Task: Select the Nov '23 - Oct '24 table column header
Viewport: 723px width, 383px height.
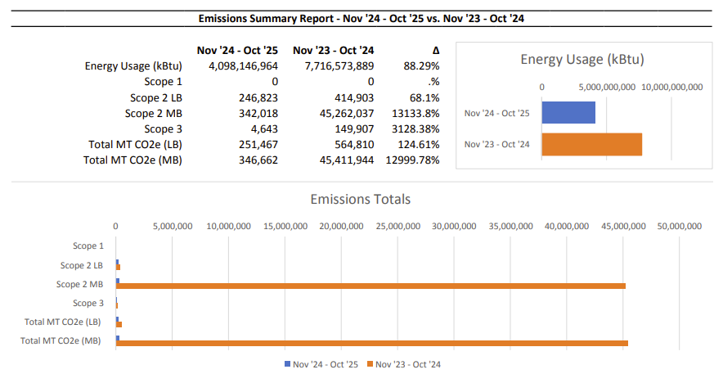Action: (334, 50)
